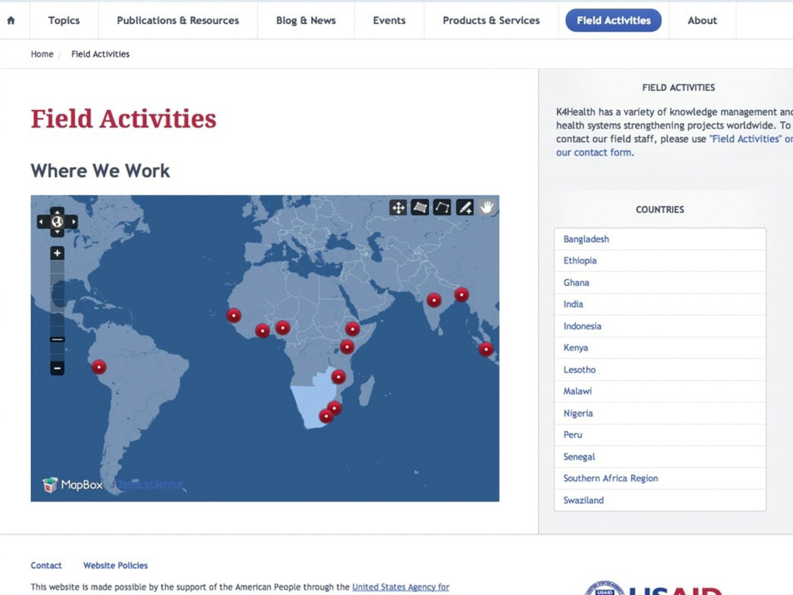793x595 pixels.
Task: Reset map to world extent globe icon
Action: coord(57,222)
